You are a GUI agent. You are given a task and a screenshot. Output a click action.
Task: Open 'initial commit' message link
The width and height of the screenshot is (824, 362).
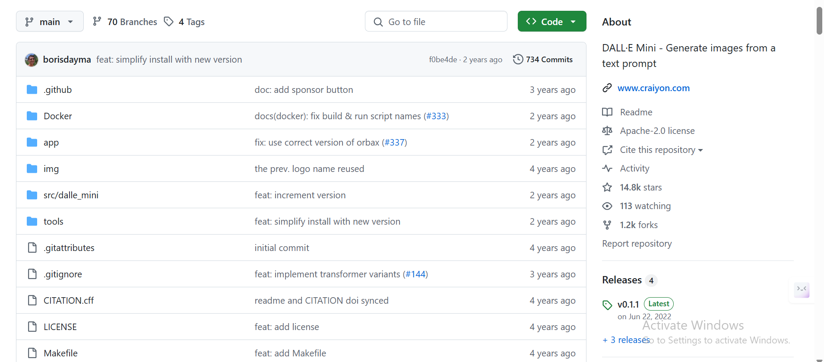click(x=282, y=248)
